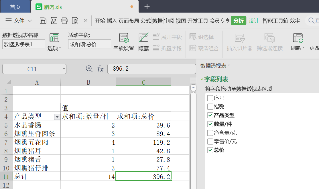The width and height of the screenshot is (319, 189).
Task: Open Print Preview icon
Action: click(x=75, y=21)
